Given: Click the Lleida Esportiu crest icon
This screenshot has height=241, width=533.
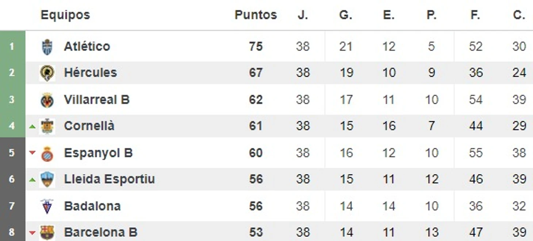Looking at the screenshot, I should (x=47, y=179).
